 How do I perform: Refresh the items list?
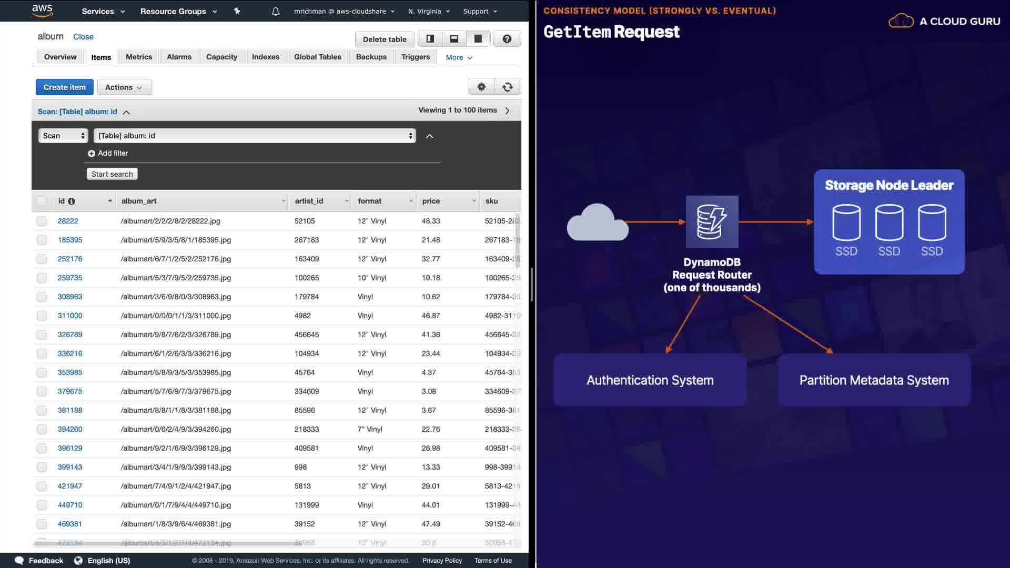(x=508, y=87)
